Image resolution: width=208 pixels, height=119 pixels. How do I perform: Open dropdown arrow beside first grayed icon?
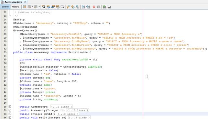click(x=32, y=7)
